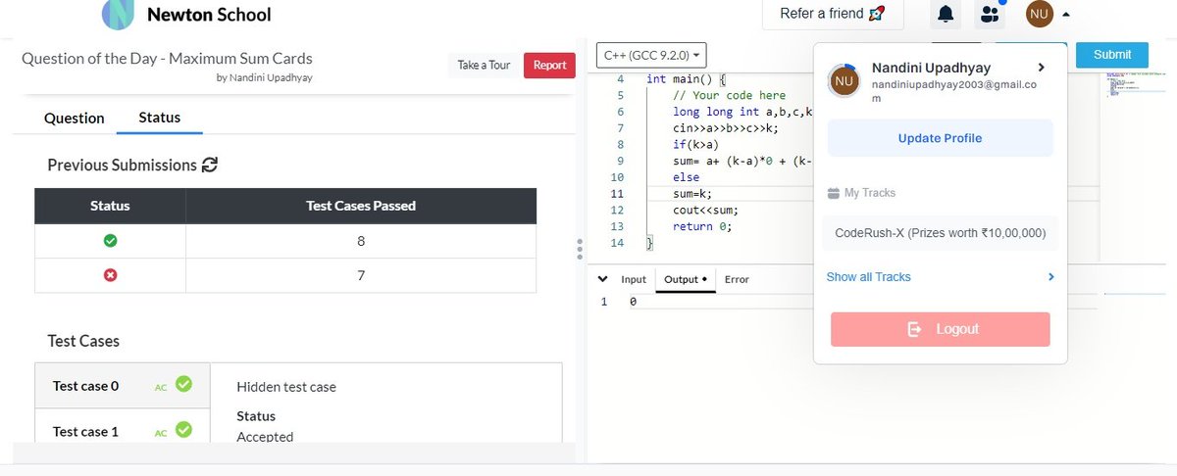Screen dimensions: 1177x476
Task: Click line number 14 in editor gutter
Action: click(617, 241)
